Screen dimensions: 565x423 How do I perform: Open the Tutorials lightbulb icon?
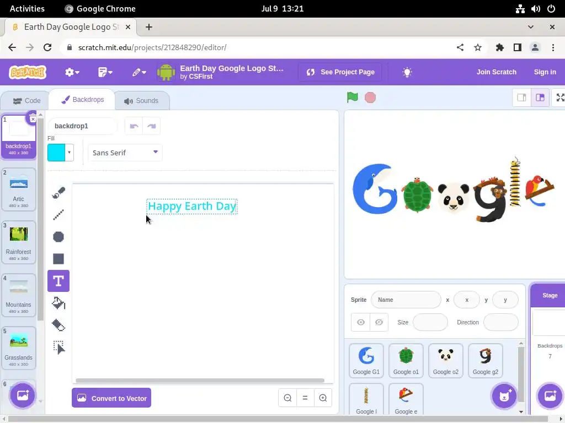point(407,72)
